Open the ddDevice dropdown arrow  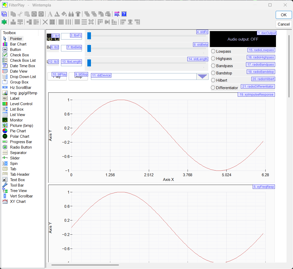click(202, 76)
